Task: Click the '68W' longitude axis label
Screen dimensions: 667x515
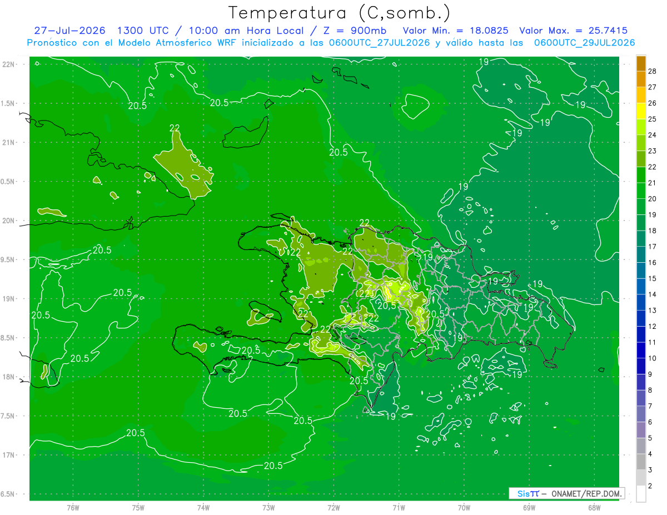Action: 594,507
